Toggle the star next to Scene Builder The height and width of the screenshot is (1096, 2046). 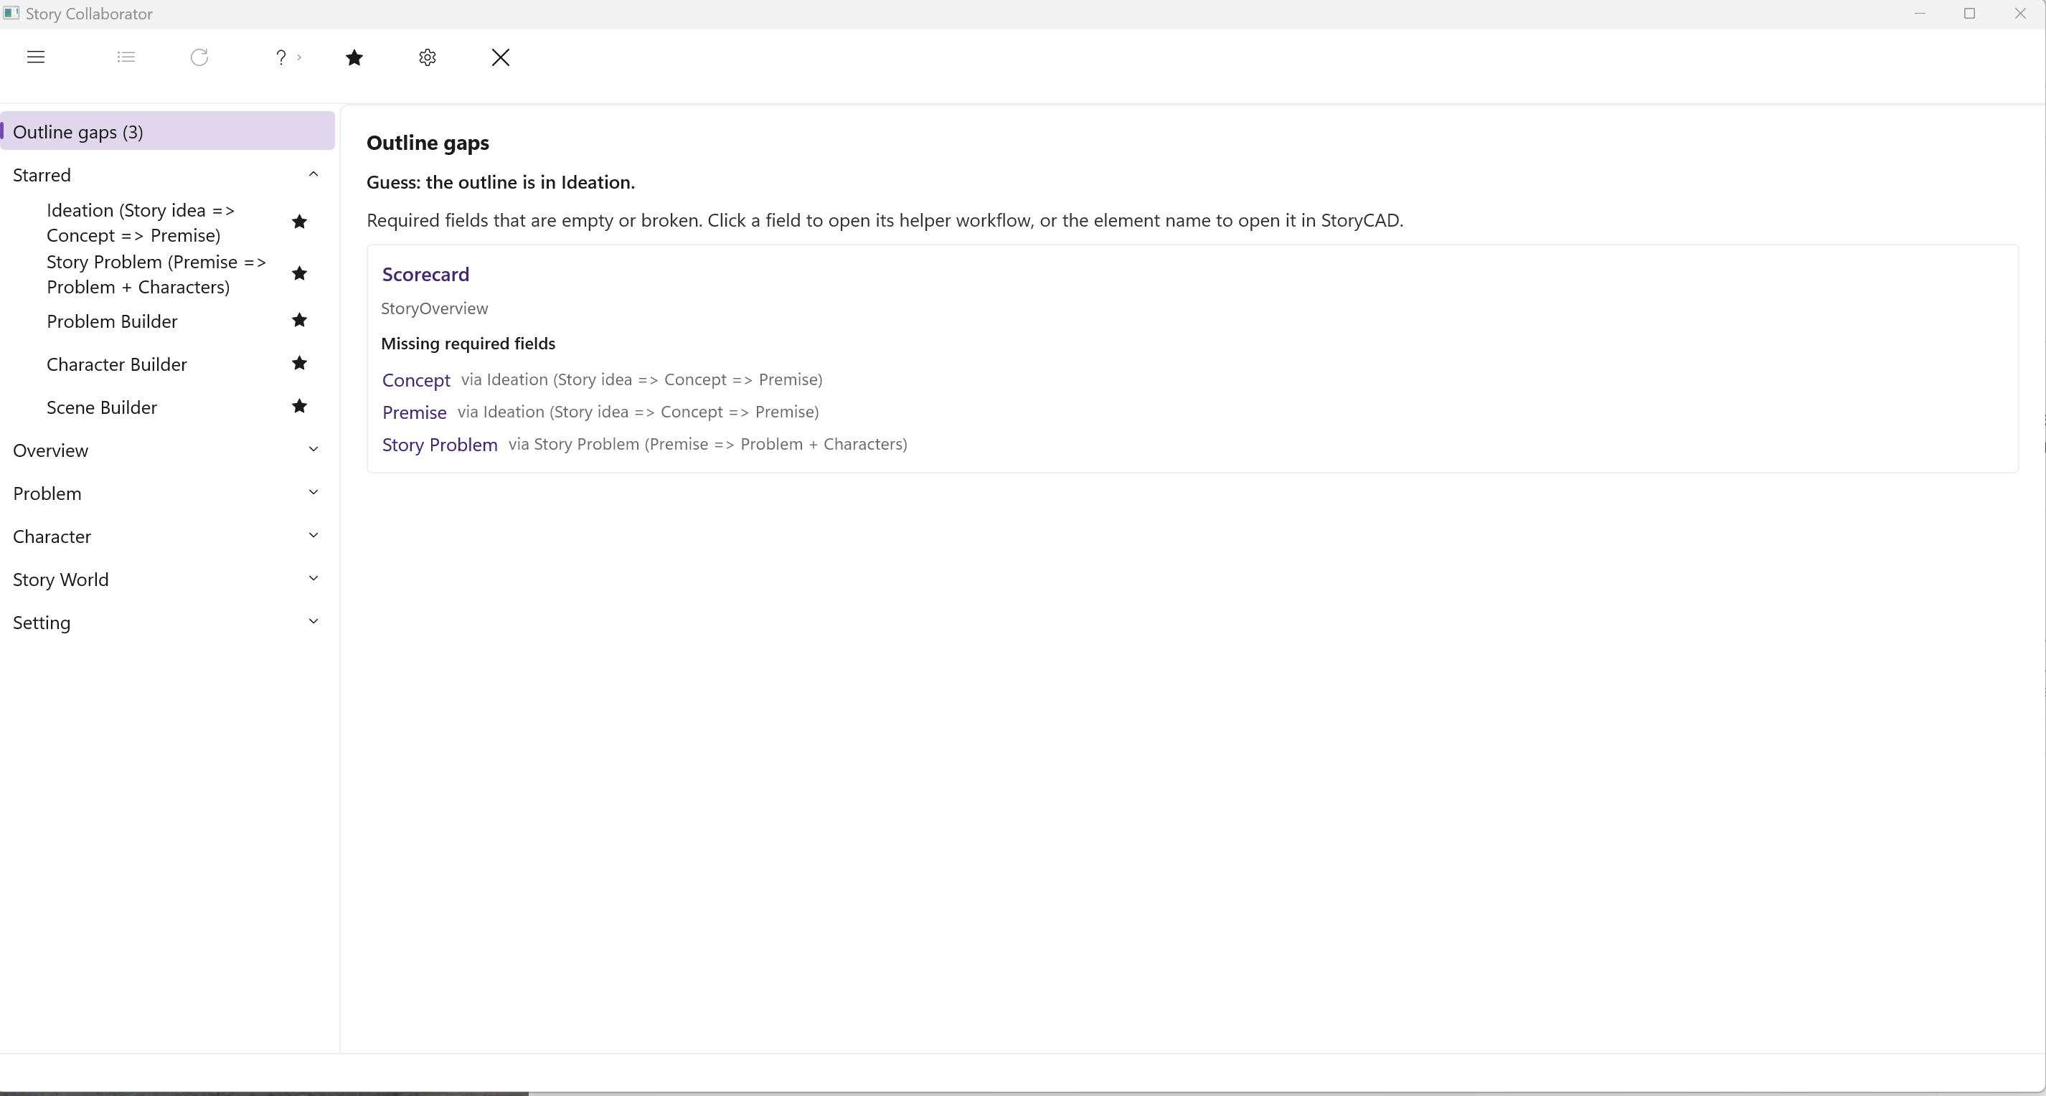299,406
